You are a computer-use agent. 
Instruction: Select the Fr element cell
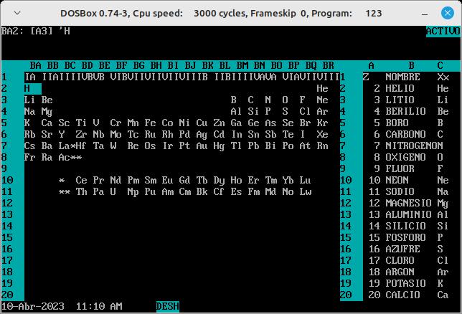(29, 157)
